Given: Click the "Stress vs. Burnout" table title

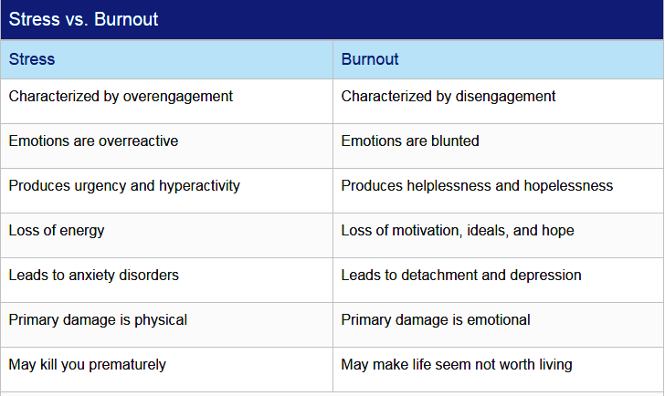Looking at the screenshot, I should tap(83, 19).
